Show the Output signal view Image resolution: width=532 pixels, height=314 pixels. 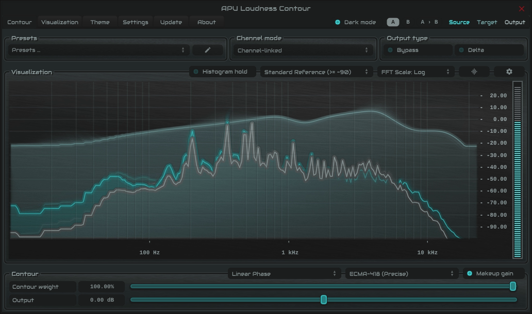tap(514, 22)
